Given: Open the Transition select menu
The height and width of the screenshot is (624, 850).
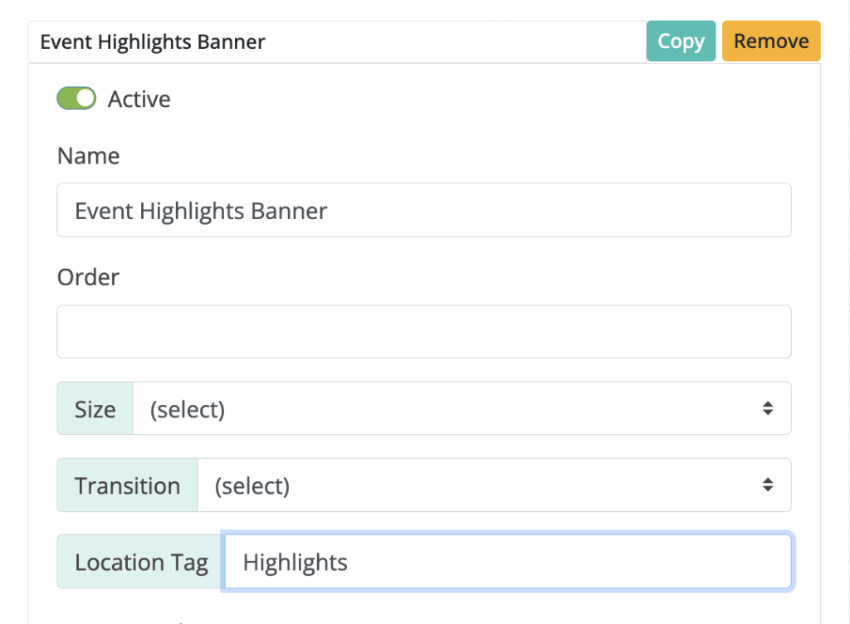Looking at the screenshot, I should (494, 485).
